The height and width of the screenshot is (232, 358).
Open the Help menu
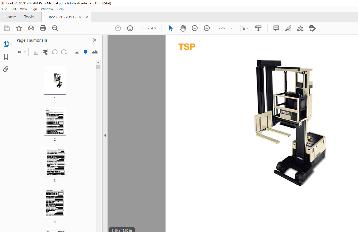point(60,9)
